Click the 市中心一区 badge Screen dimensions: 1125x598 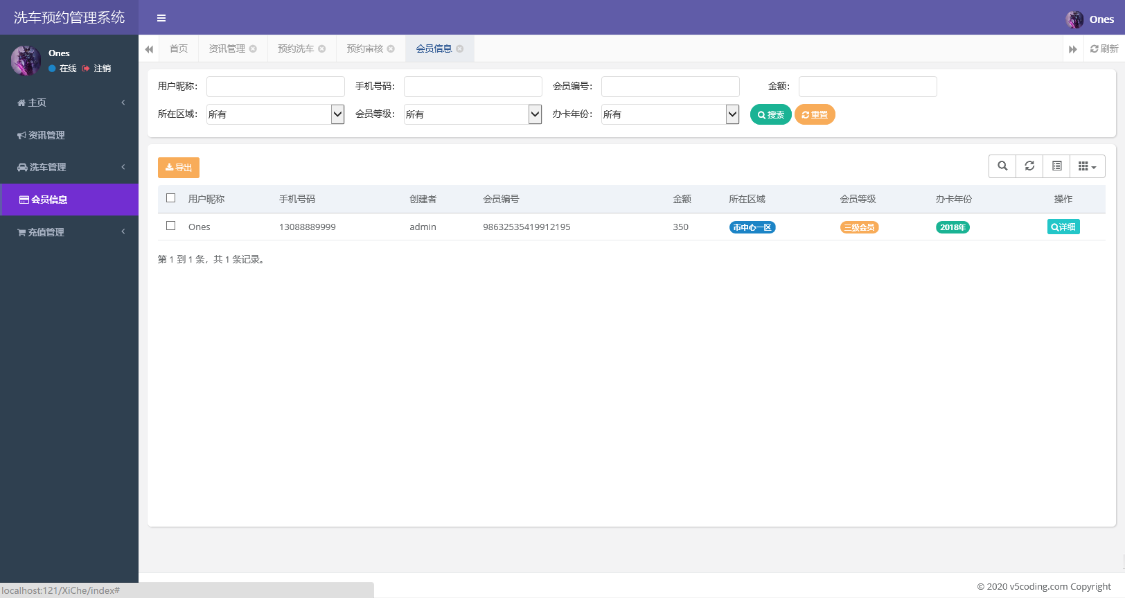[752, 227]
